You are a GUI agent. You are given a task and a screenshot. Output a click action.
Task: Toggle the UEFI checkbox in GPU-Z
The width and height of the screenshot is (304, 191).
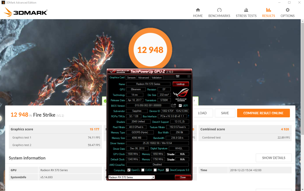click(x=180, y=106)
